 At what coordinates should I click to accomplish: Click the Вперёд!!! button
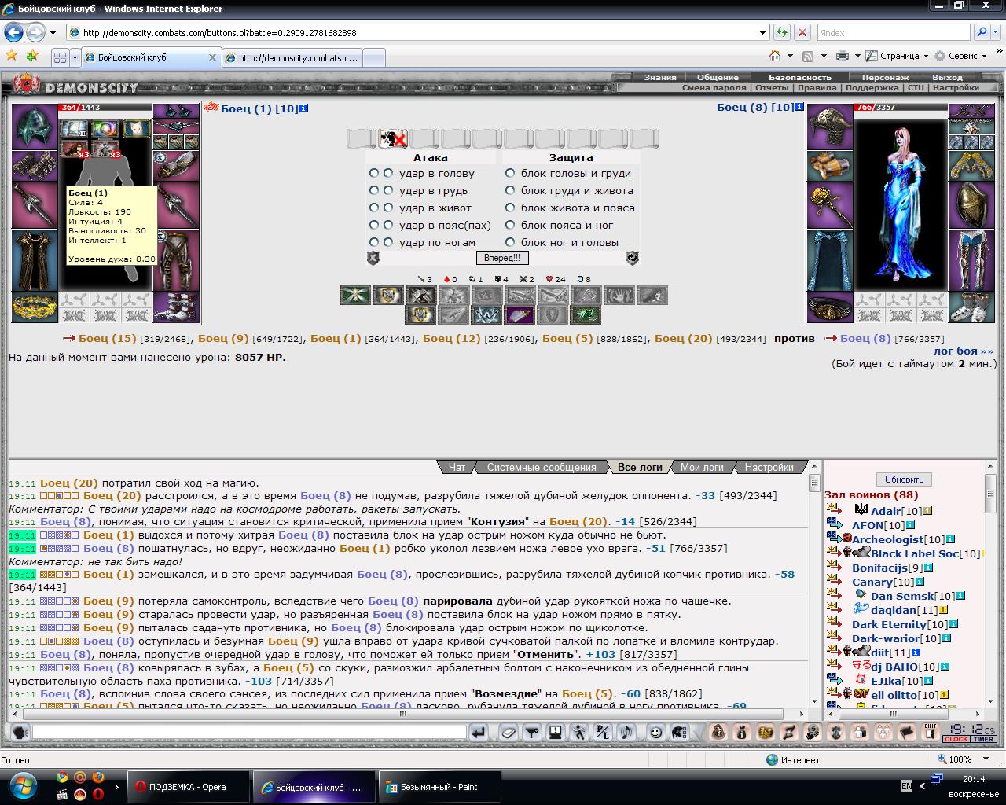tap(502, 258)
